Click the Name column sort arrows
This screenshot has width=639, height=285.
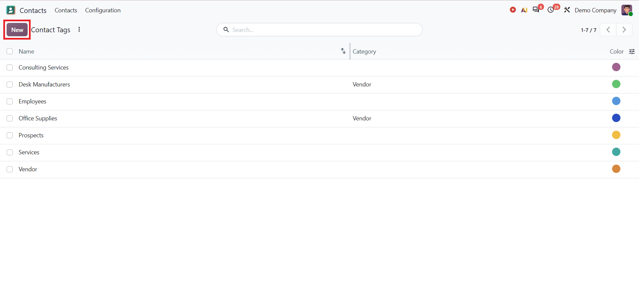(x=343, y=51)
